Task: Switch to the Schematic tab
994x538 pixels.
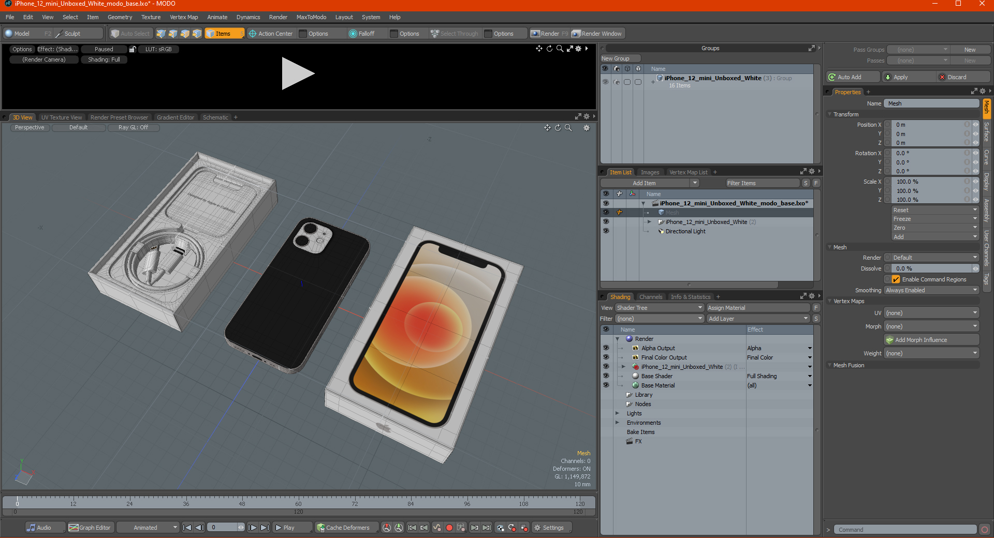Action: click(x=215, y=117)
